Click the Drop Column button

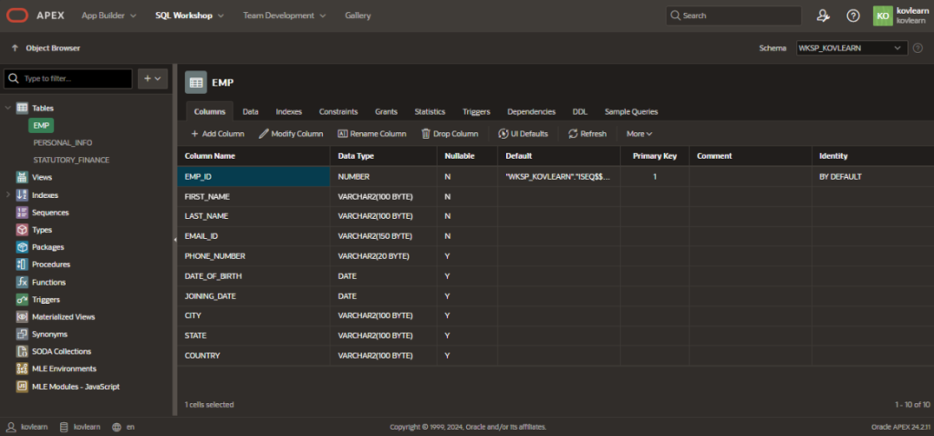point(450,133)
